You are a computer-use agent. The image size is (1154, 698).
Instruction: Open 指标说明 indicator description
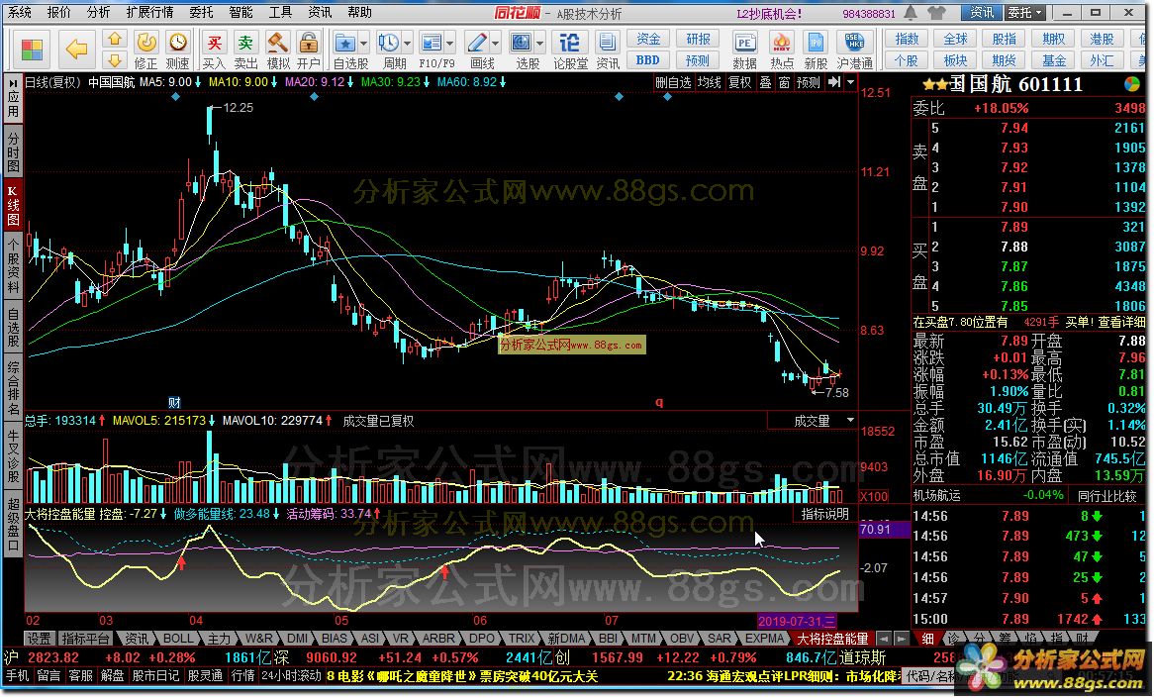(825, 514)
